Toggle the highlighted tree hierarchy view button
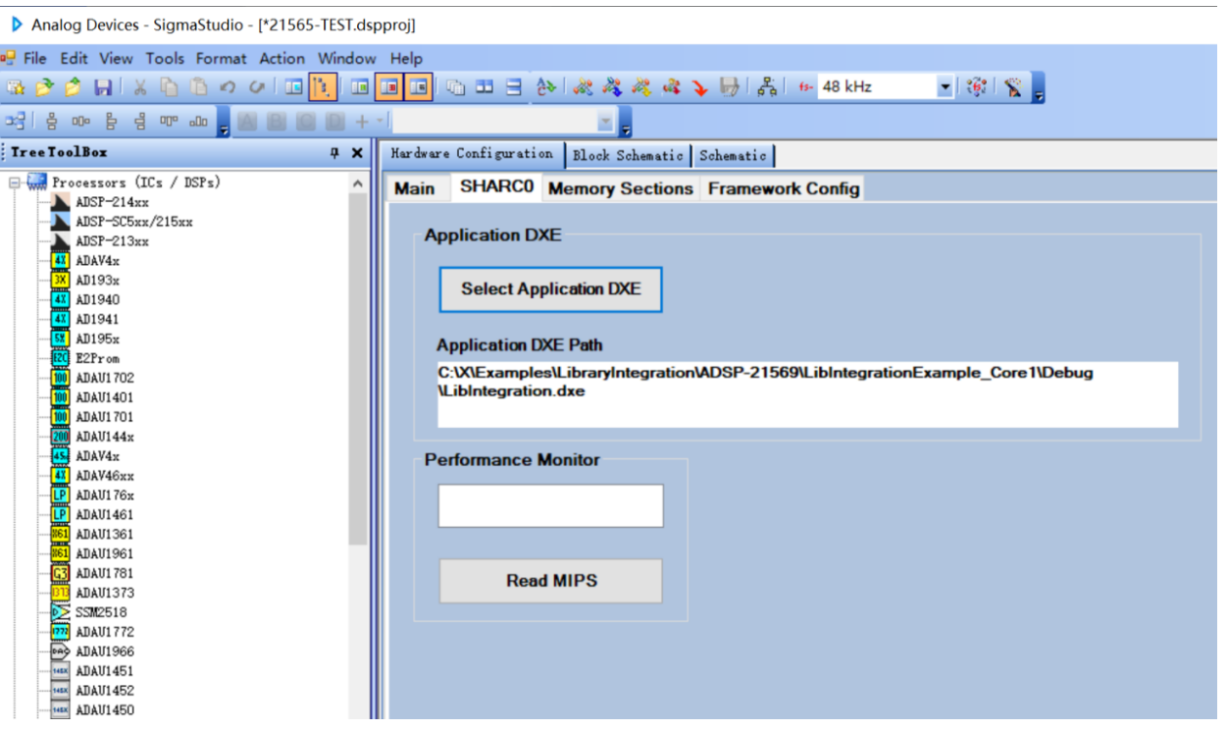 pos(323,87)
